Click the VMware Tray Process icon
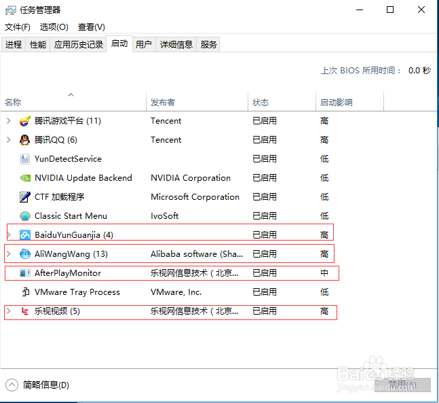The image size is (439, 403). coord(26,292)
